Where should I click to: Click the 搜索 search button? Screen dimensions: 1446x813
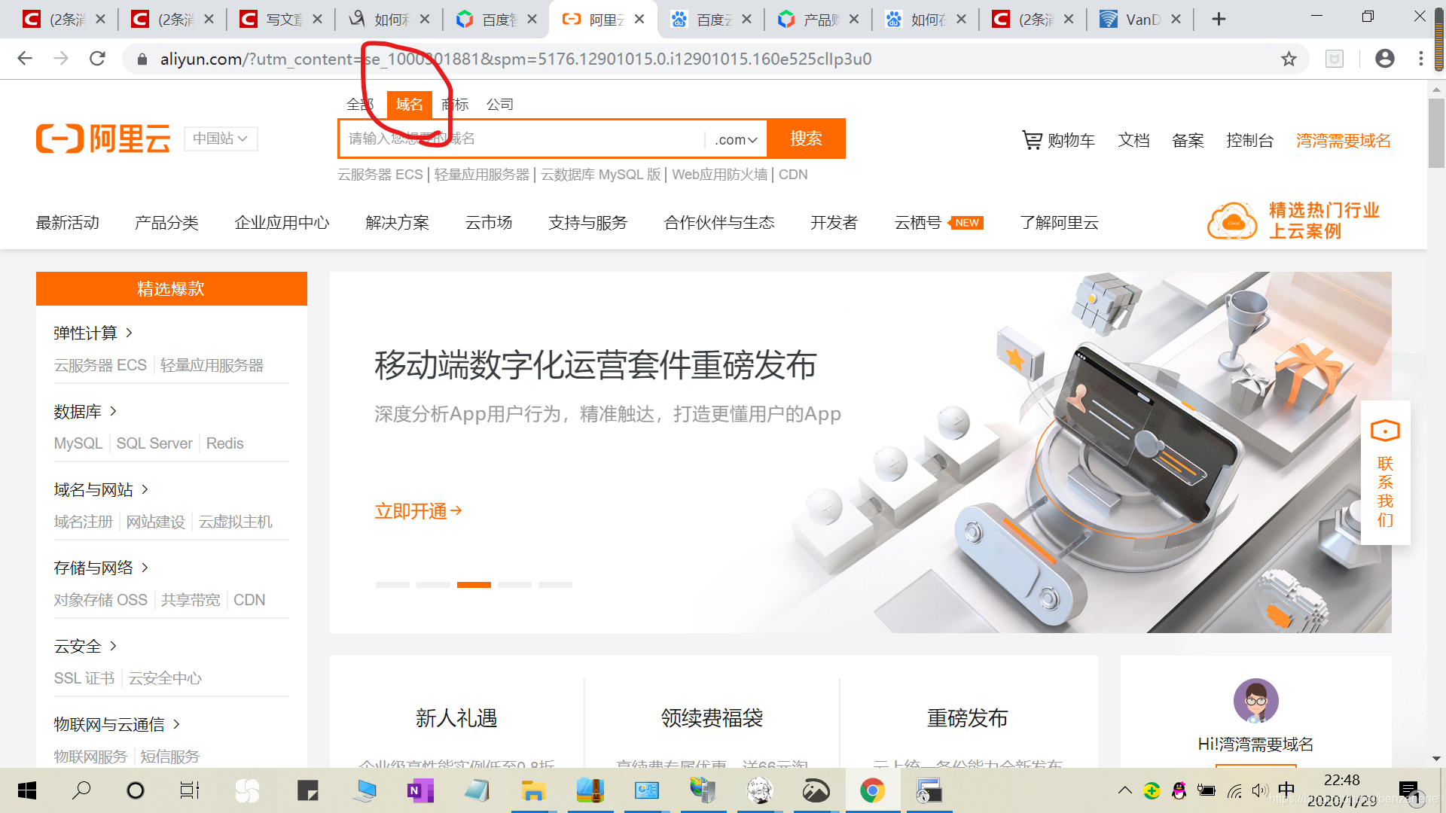tap(806, 139)
